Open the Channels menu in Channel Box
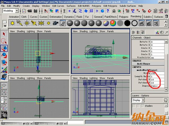Image resolution: width=169 pixels, height=126 pixels. (x=137, y=38)
